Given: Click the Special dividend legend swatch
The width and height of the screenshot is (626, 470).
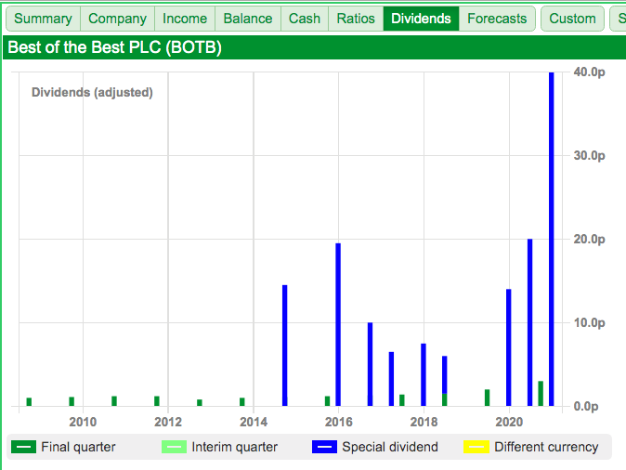Looking at the screenshot, I should coord(324,447).
